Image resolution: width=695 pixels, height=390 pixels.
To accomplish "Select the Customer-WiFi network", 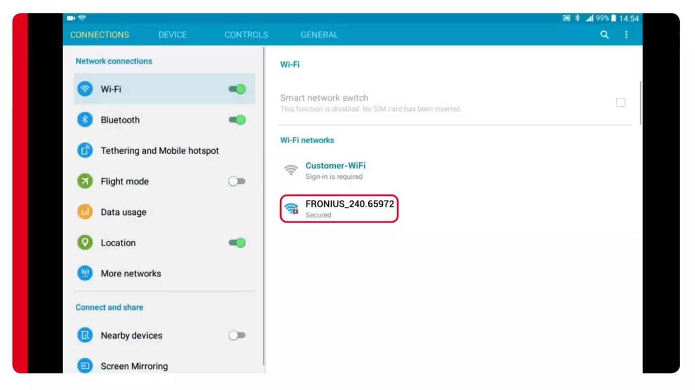I will click(335, 170).
